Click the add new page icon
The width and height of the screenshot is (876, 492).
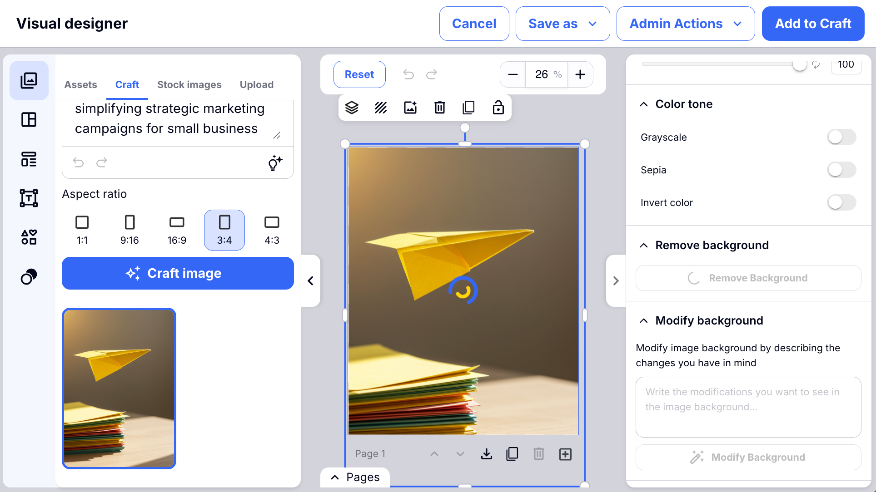pos(565,454)
